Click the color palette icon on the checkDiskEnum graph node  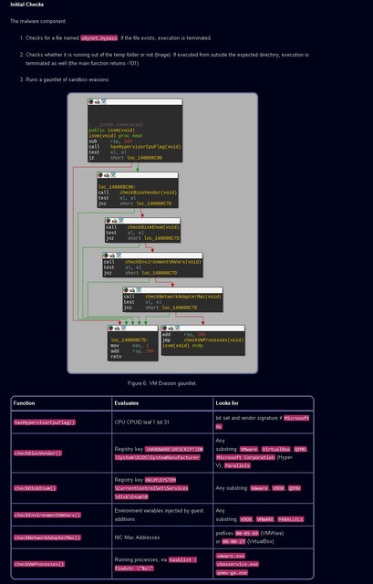coord(108,221)
